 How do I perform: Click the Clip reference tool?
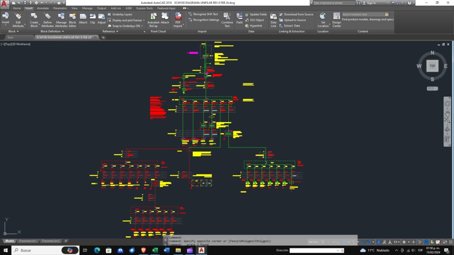pyautogui.click(x=92, y=18)
